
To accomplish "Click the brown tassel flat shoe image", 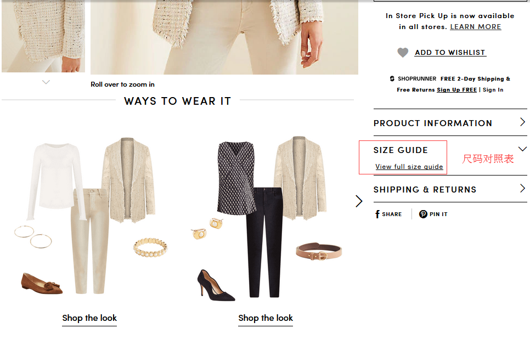I will point(43,282).
